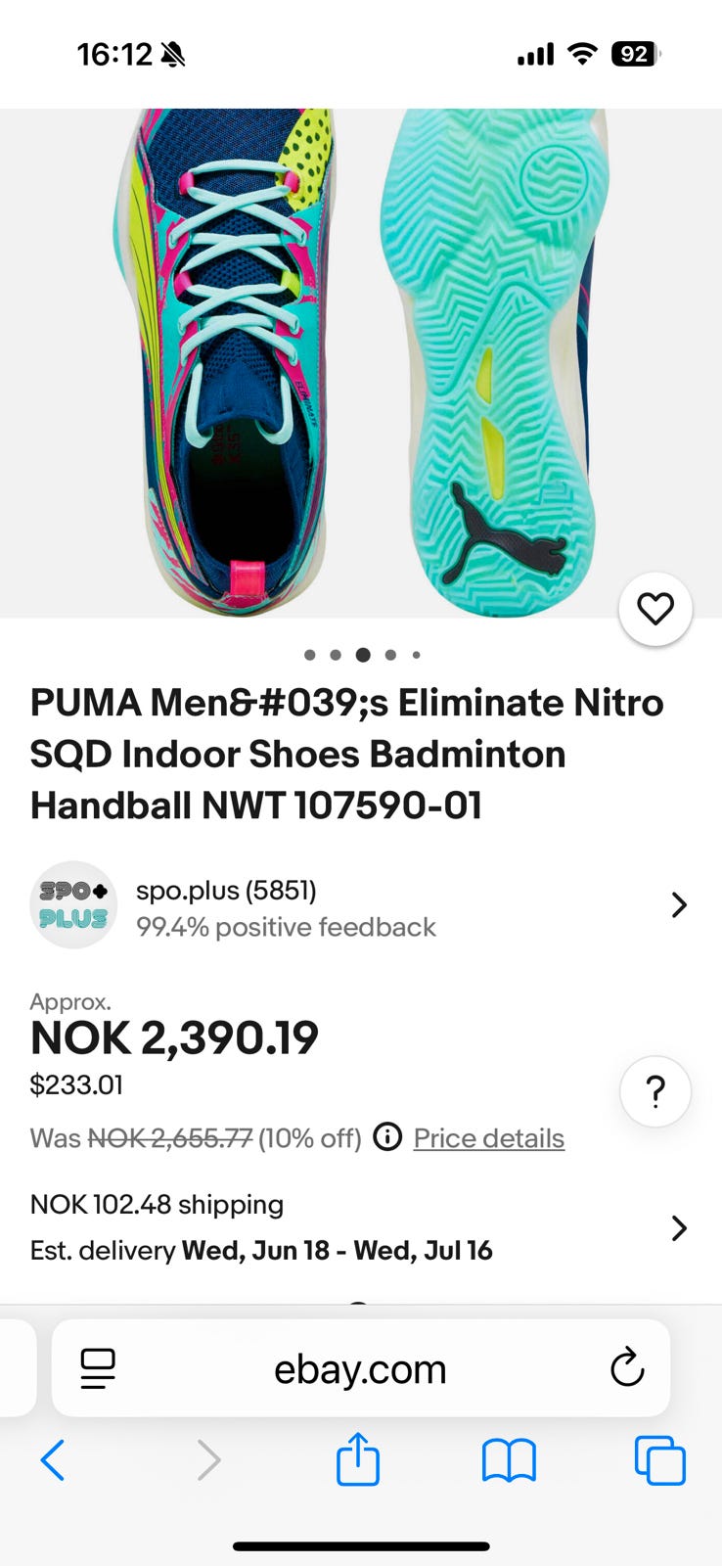The width and height of the screenshot is (722, 1566).
Task: Expand shipping and delivery details chevron
Action: coord(679,1227)
